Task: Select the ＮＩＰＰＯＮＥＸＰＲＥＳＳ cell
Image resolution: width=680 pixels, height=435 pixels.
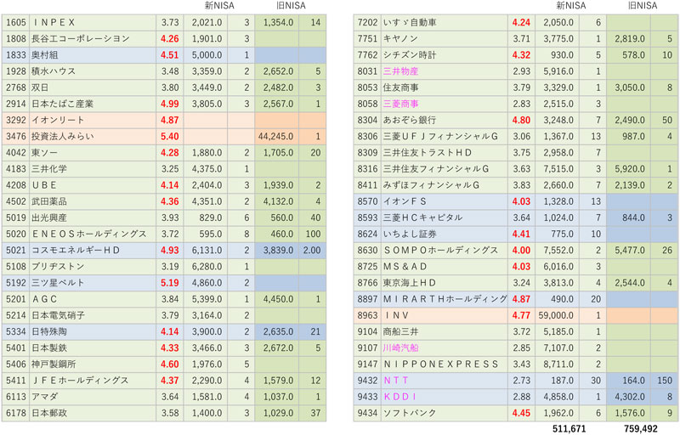Action: coord(444,364)
